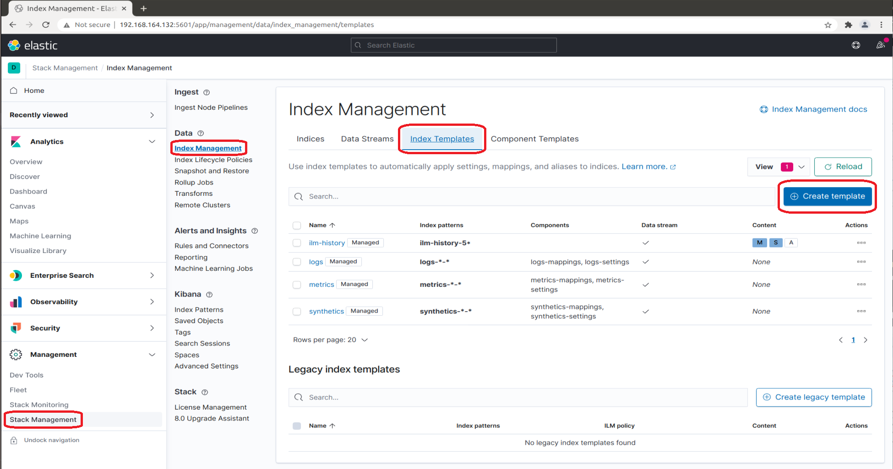Open the newsfeed notifications icon
893x469 pixels.
(880, 45)
